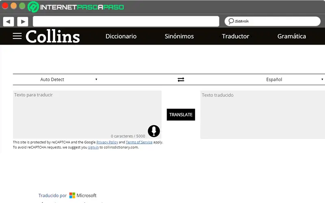This screenshot has height=203, width=325.
Task: Click the browser address bar
Action: click(x=126, y=22)
